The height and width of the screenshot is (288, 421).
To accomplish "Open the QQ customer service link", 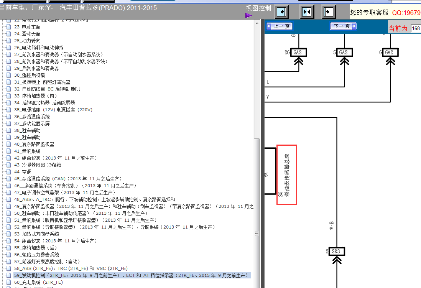I will pos(406,13).
